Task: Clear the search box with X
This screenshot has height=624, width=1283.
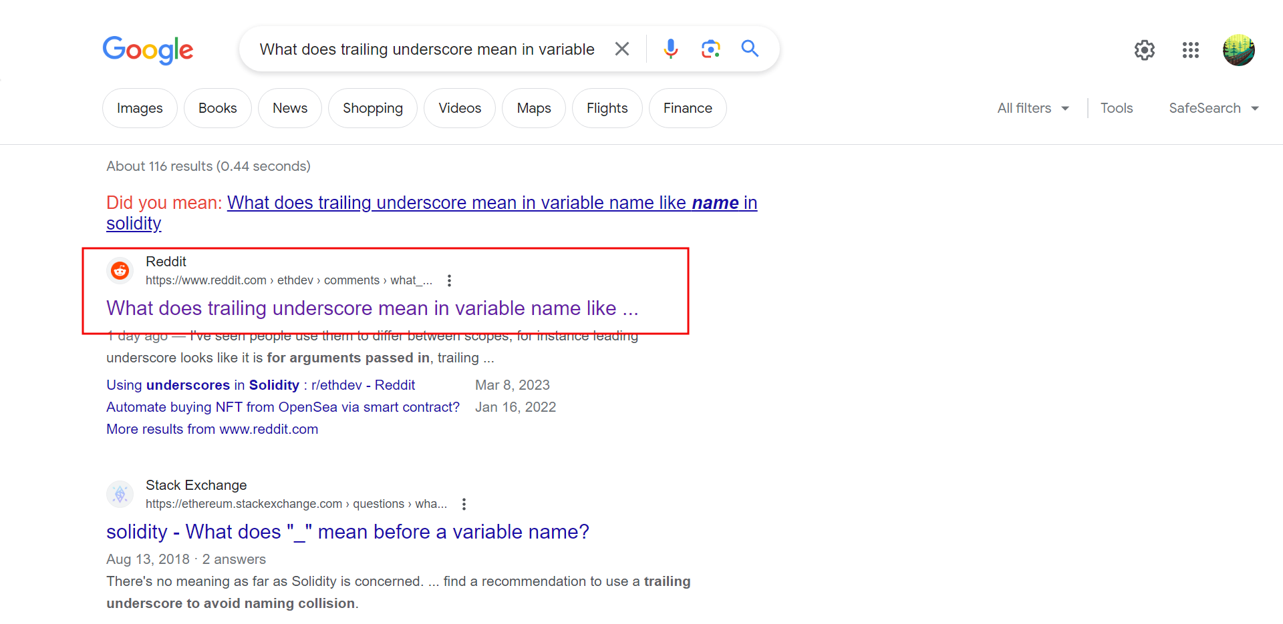Action: pyautogui.click(x=622, y=49)
